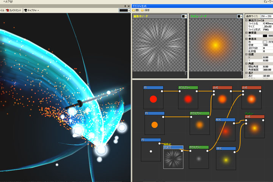The image size is (273, 182).
Task: Pin the viewer panel
Action: pos(125,6)
